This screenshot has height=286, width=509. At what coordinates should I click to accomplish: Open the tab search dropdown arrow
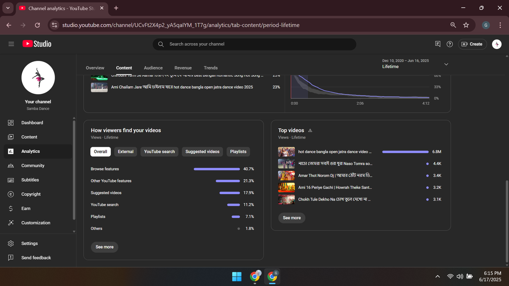pos(8,8)
